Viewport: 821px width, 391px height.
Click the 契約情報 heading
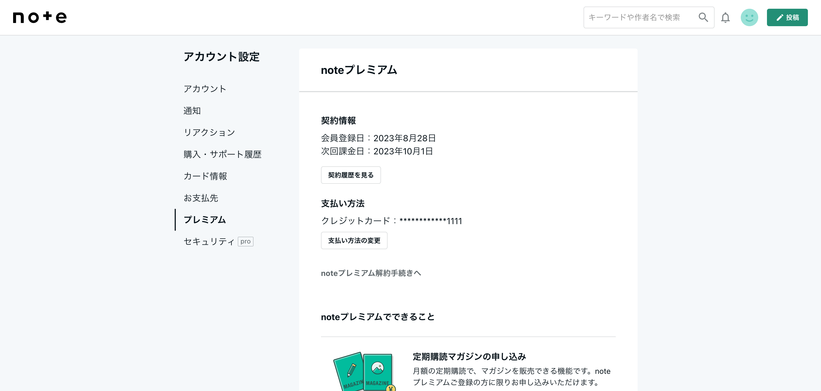pos(338,121)
